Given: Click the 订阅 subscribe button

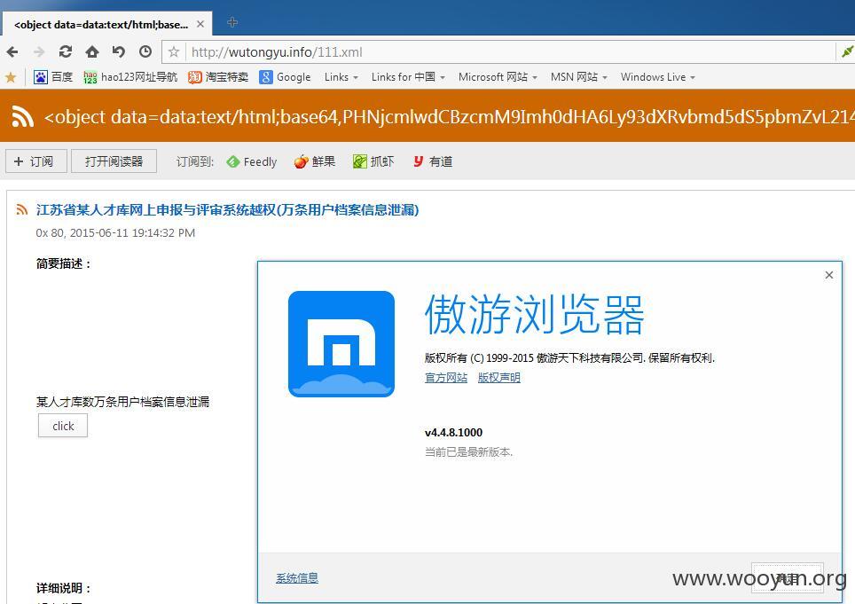Looking at the screenshot, I should pyautogui.click(x=36, y=161).
